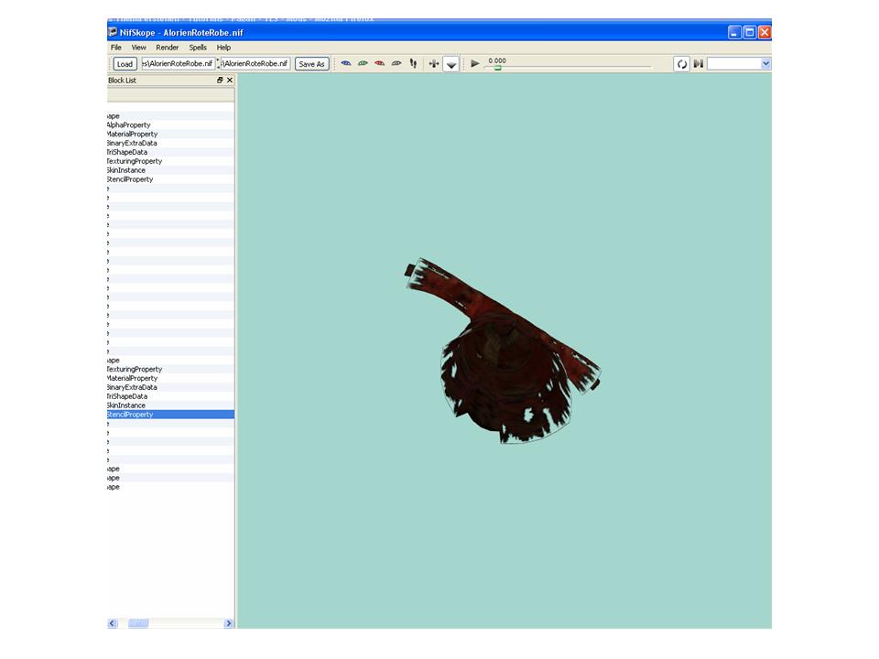Open the dropdown arrow beside the axes icon

click(451, 64)
